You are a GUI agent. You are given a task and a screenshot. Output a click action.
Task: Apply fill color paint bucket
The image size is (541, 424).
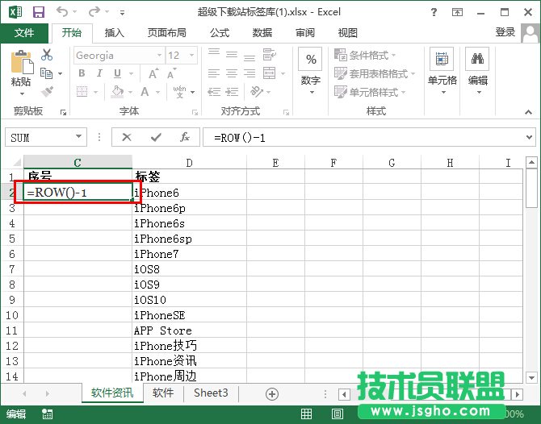coord(118,92)
